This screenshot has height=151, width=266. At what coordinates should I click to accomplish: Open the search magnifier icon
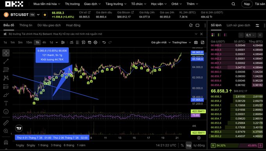[233, 4]
